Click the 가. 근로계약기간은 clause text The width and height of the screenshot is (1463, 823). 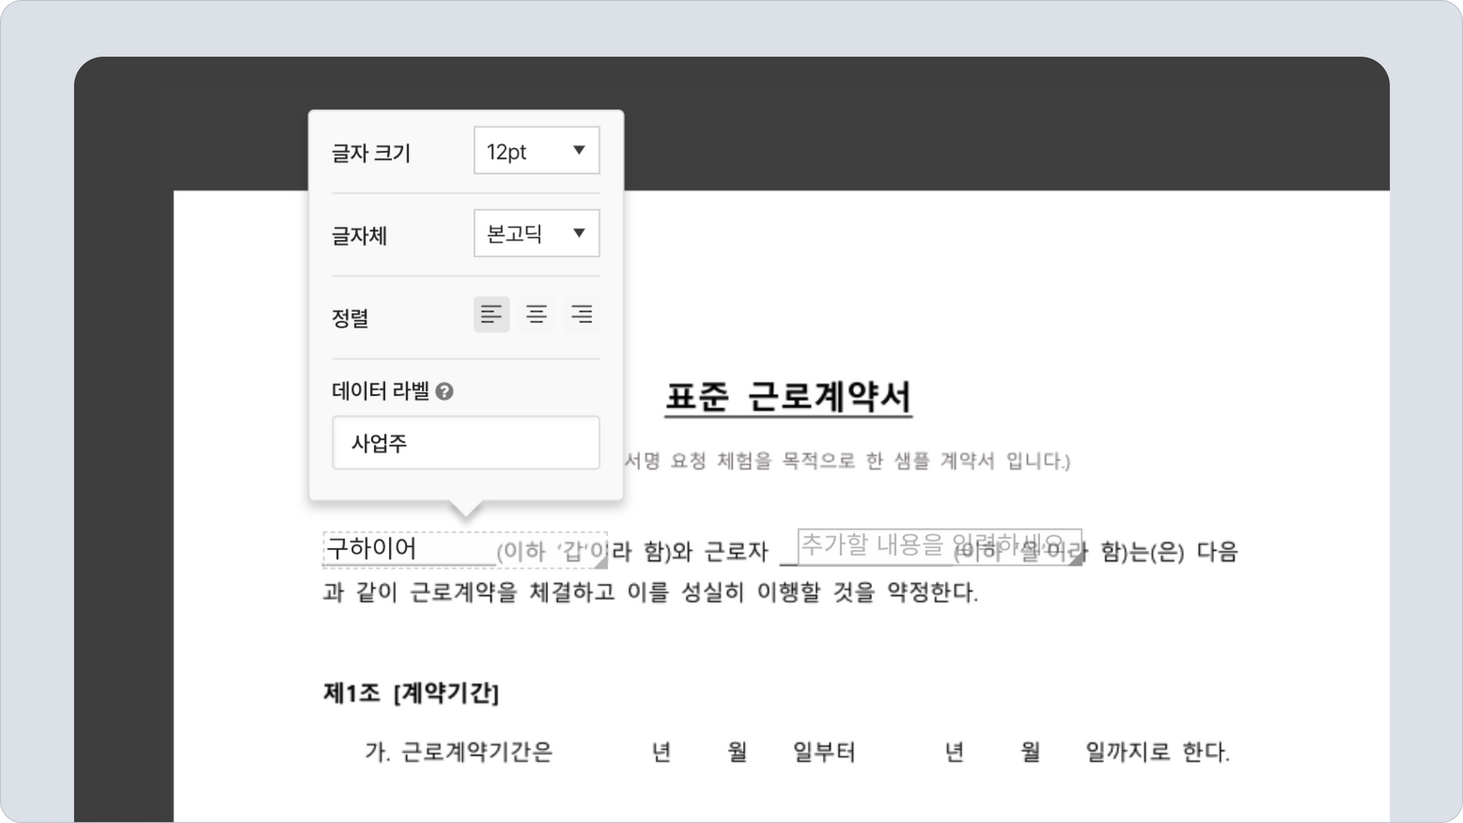[459, 751]
